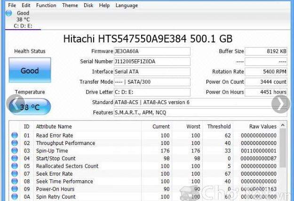
Task: Select the Seek Error Rate attribute row
Action: point(144,174)
